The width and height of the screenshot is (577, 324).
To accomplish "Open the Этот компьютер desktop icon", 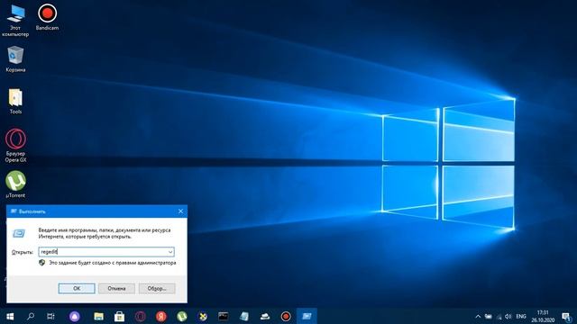I will [15, 20].
